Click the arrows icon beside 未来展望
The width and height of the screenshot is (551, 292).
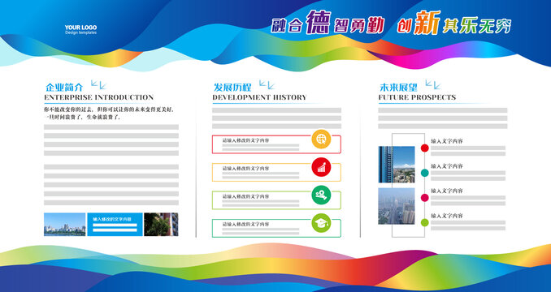tap(433, 84)
